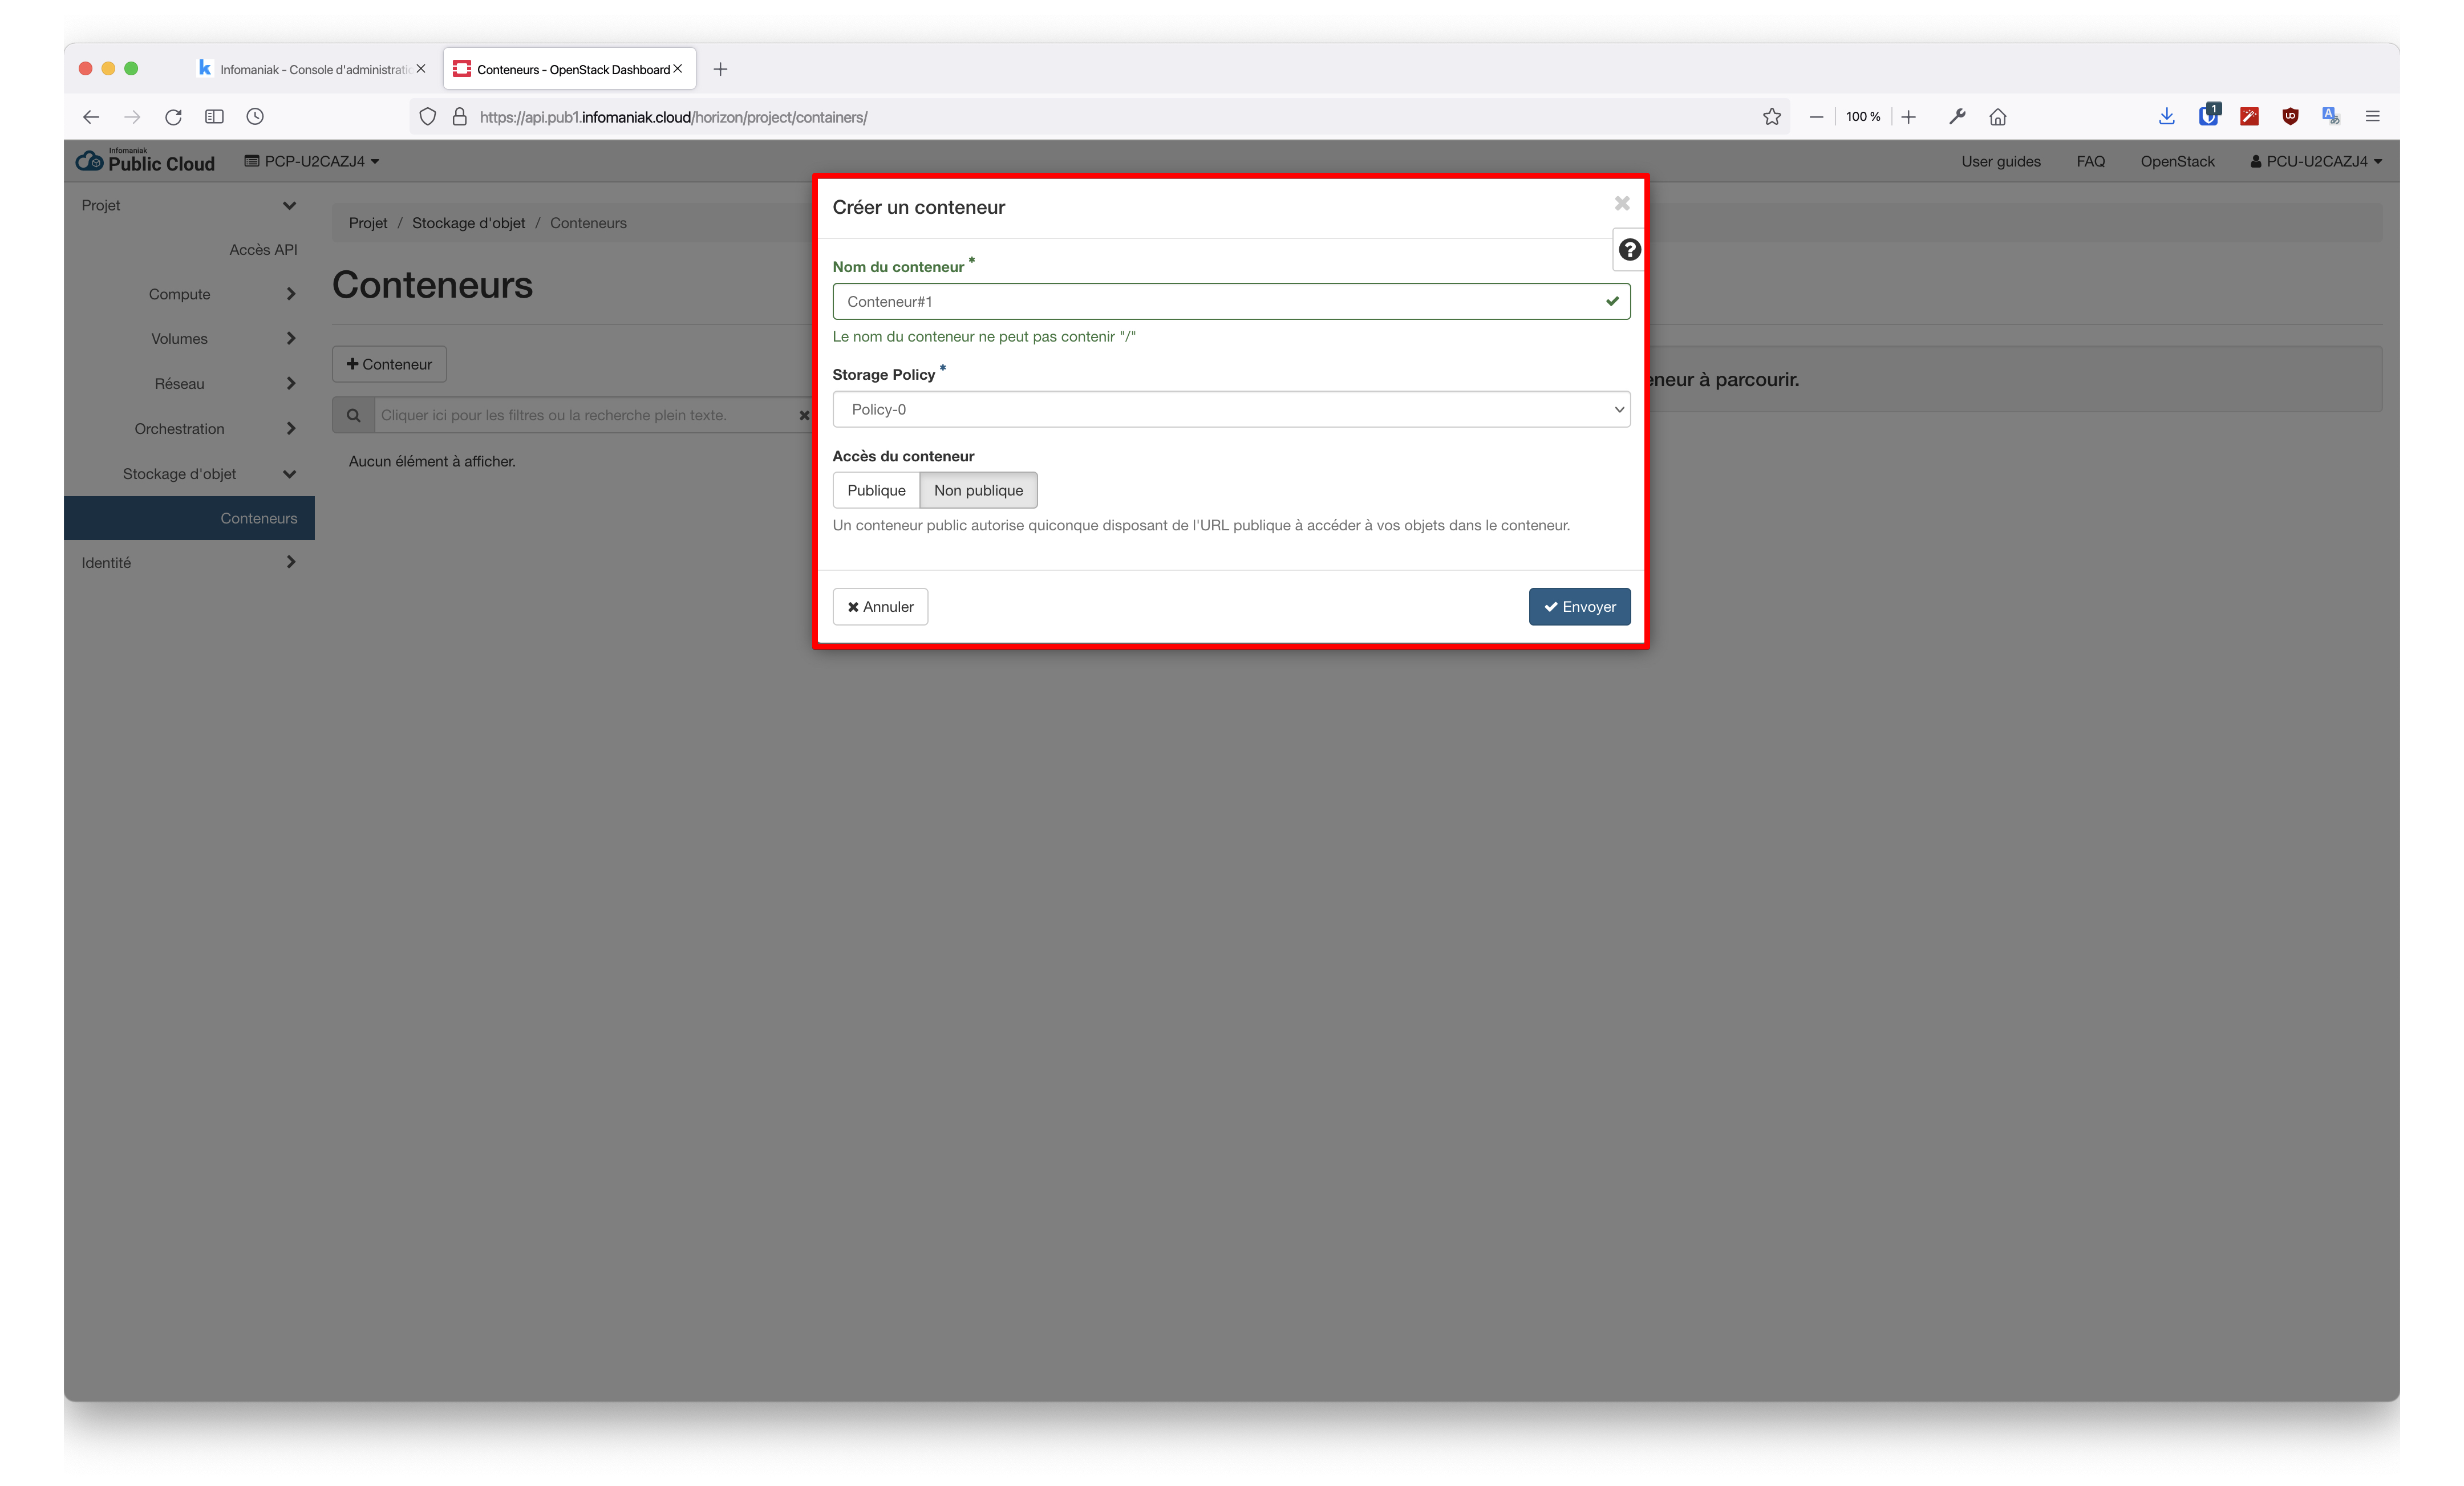This screenshot has height=1486, width=2464.
Task: Set container access to Publique
Action: coord(876,490)
